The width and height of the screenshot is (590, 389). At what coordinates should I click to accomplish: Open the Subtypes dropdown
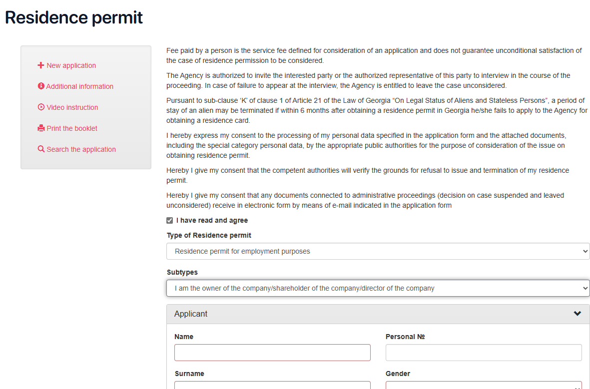[378, 288]
